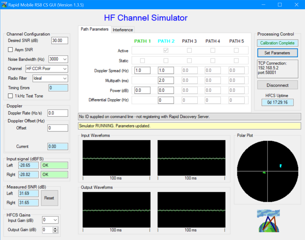Click the Right input signal value -28.82
This screenshot has width=305, height=240.
pos(29,174)
